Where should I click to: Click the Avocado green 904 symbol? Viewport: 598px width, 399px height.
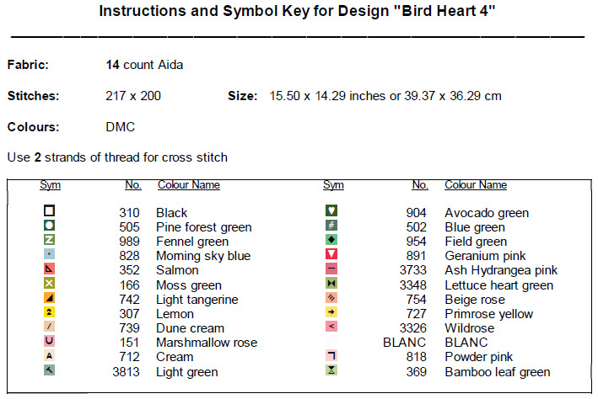click(331, 211)
